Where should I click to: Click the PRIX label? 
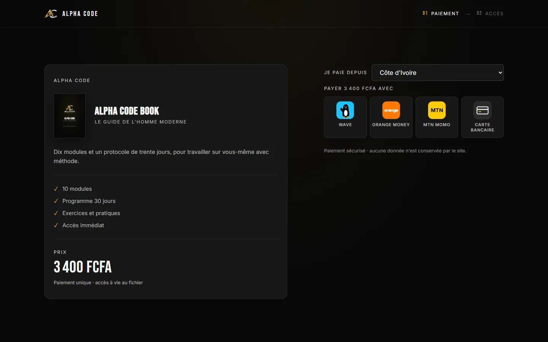(x=60, y=252)
